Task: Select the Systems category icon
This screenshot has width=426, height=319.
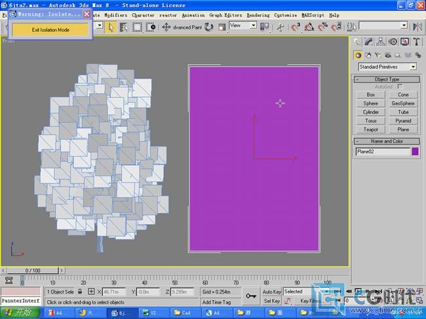Action: point(418,56)
